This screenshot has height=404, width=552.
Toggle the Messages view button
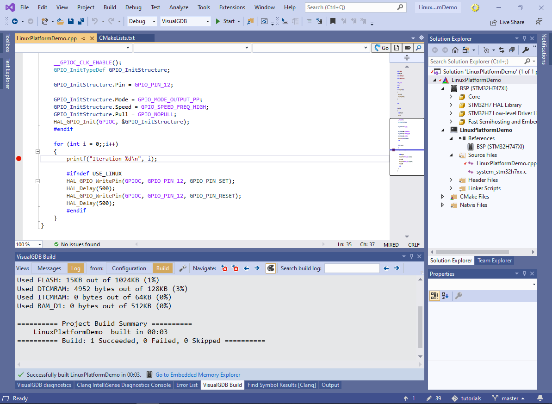(49, 268)
